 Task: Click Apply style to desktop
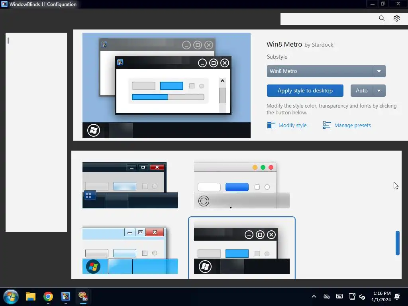point(305,90)
